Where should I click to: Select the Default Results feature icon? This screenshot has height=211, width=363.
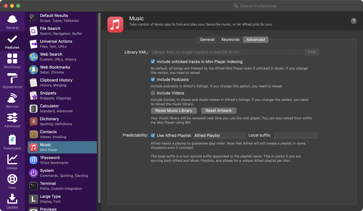34,18
